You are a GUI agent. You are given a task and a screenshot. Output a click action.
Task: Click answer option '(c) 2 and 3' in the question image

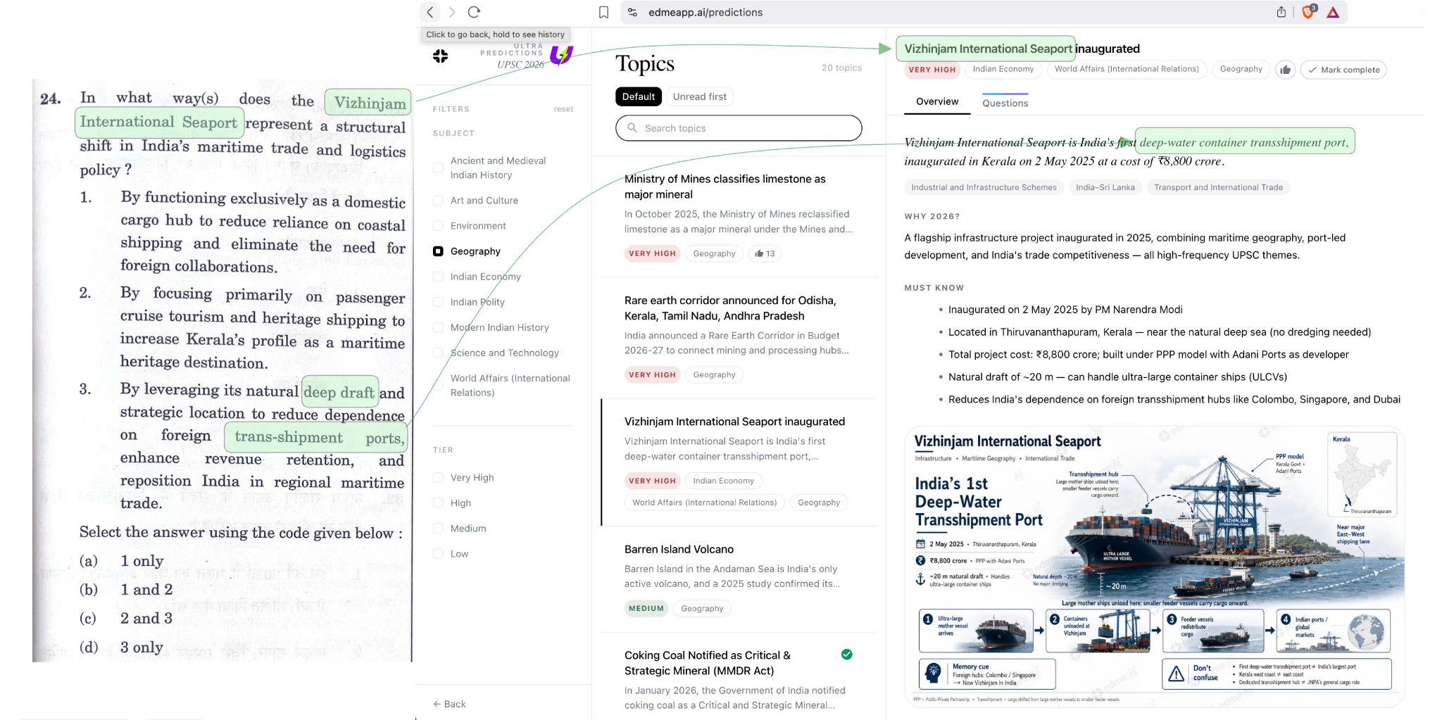point(126,618)
